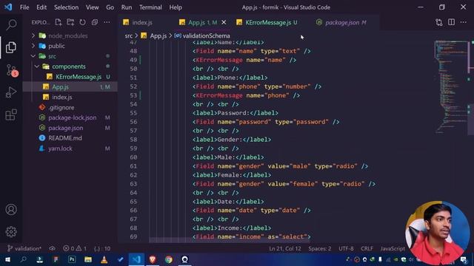Click the horizontal editor scrollbar
The height and width of the screenshot is (266, 474).
230,240
